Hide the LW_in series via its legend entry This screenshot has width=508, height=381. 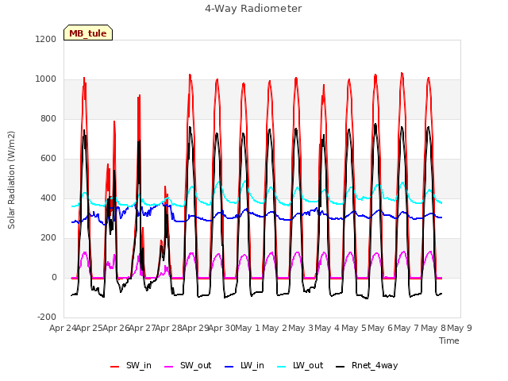244,365
